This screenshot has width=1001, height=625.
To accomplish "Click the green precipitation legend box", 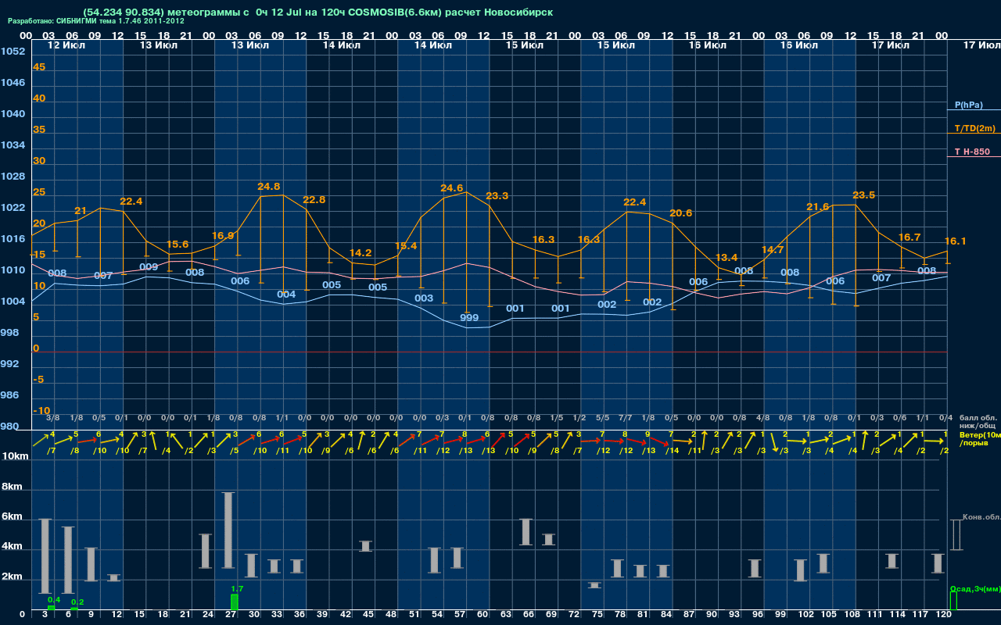I will [x=953, y=602].
